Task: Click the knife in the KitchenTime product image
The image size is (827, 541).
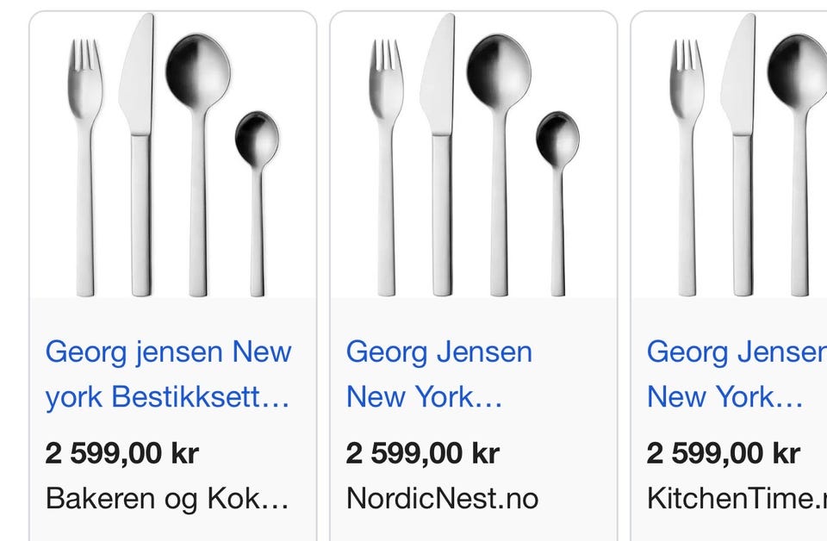Action: click(740, 155)
